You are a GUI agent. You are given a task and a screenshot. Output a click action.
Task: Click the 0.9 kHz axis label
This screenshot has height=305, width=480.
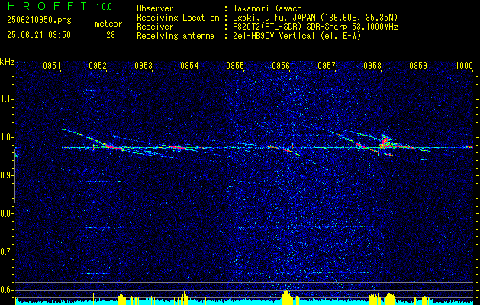click(x=6, y=175)
